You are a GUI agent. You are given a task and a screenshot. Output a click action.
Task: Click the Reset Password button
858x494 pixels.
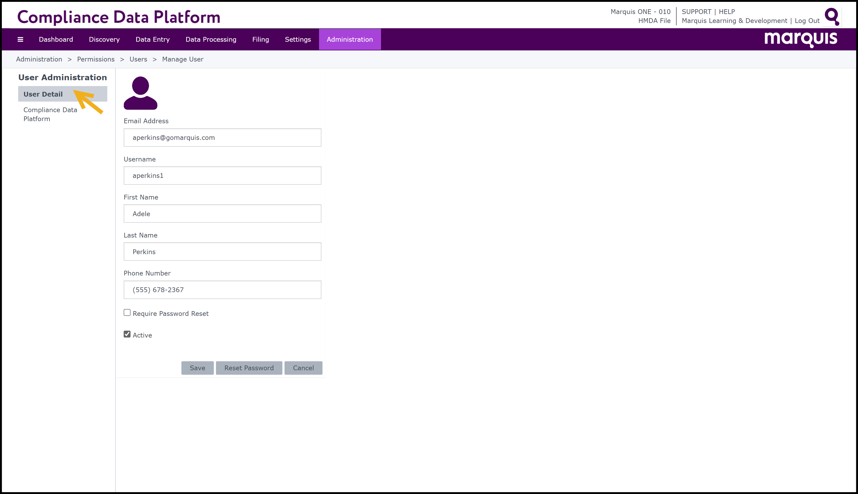(x=249, y=368)
